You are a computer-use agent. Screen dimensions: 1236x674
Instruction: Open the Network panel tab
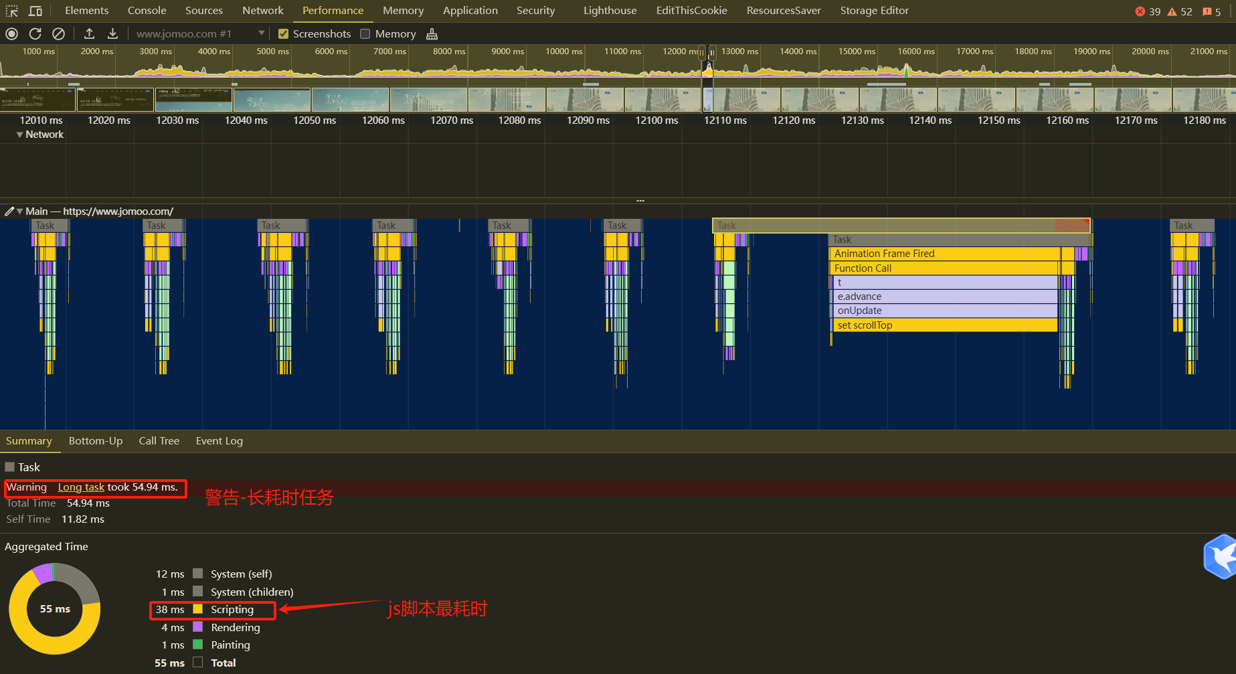(x=263, y=11)
